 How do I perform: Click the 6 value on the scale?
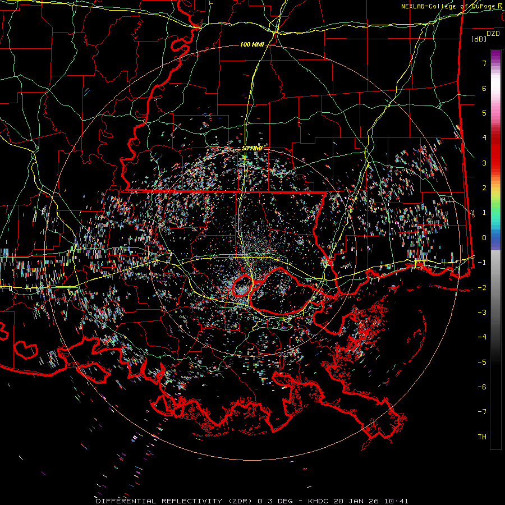click(484, 88)
